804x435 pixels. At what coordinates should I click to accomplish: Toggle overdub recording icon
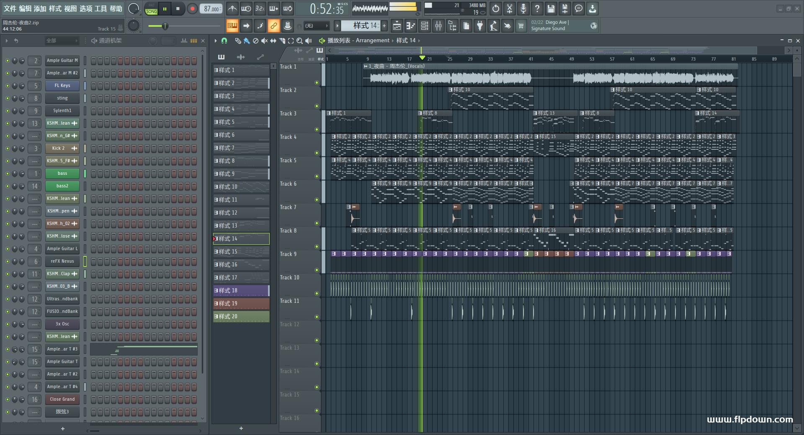coord(274,8)
